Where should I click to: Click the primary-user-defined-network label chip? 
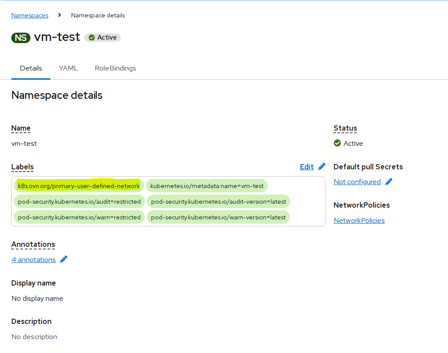click(79, 186)
